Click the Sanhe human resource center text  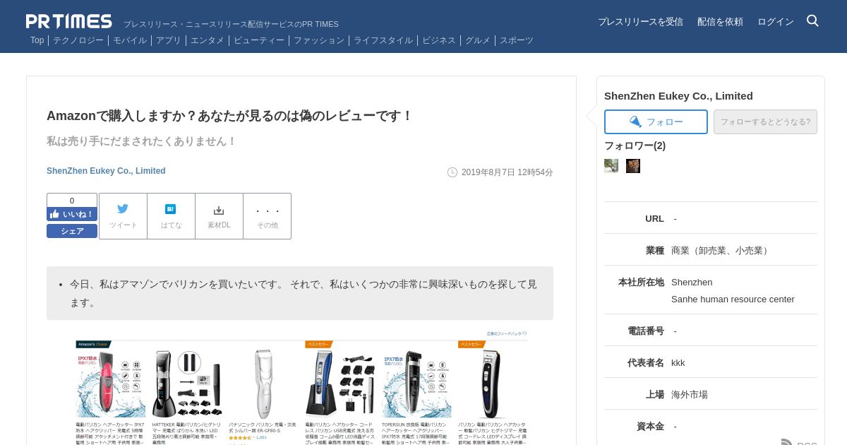pos(733,299)
